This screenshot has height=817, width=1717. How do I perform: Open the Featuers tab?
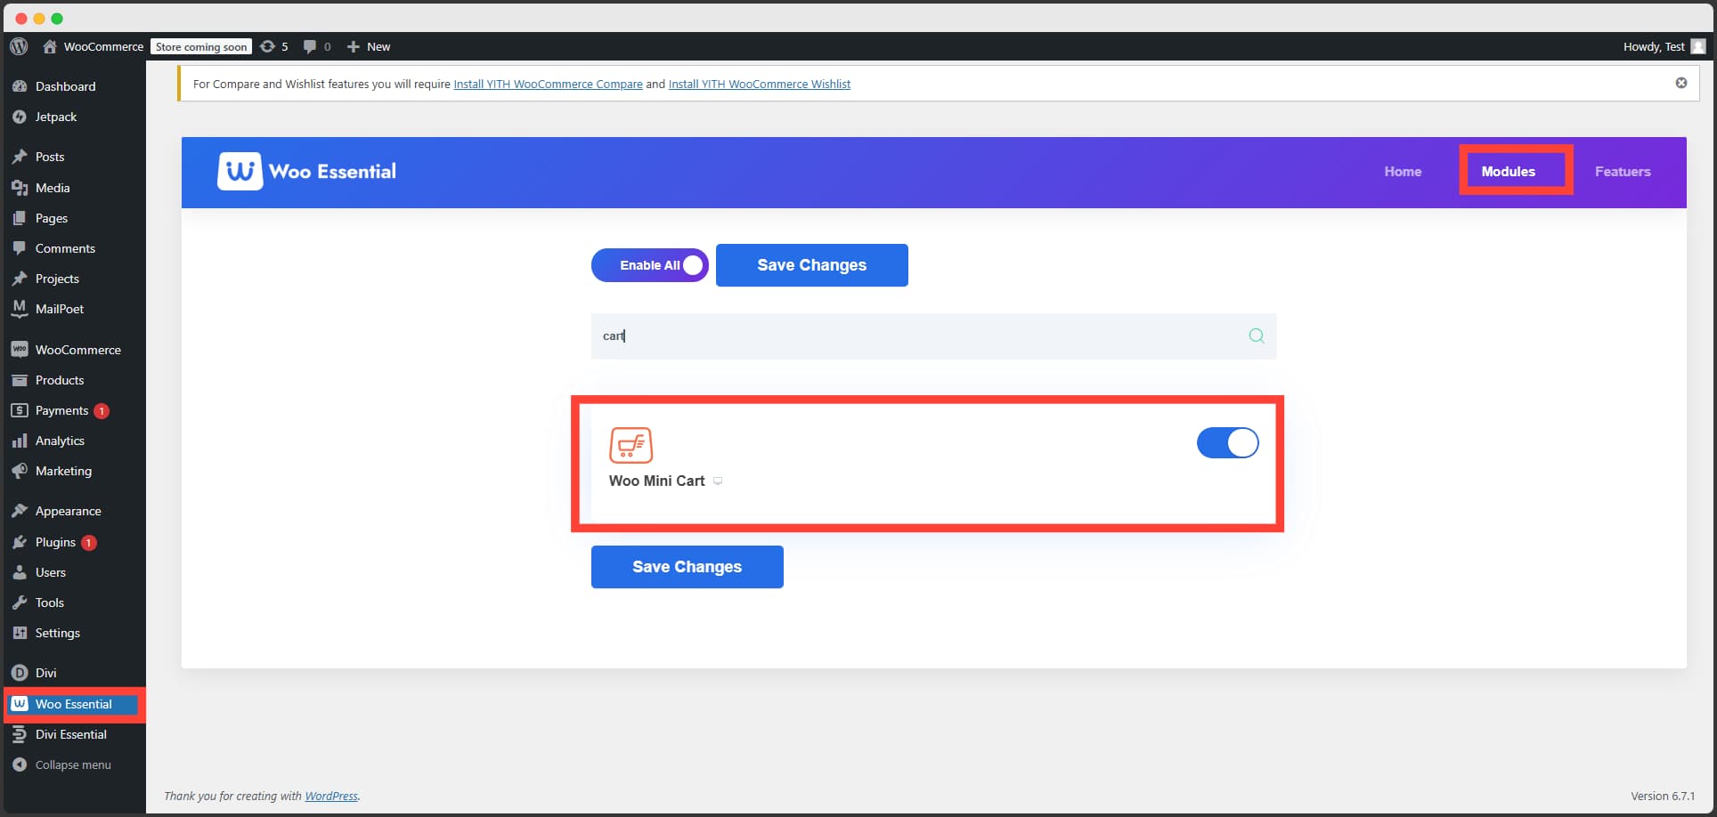[1623, 172]
